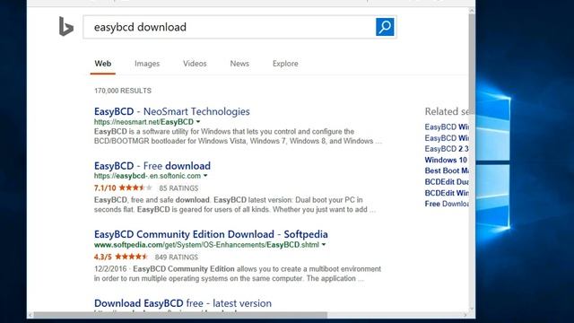Click the EasyBCD 2.3 related search link
Viewport: 574px width, 323px height.
(x=447, y=149)
